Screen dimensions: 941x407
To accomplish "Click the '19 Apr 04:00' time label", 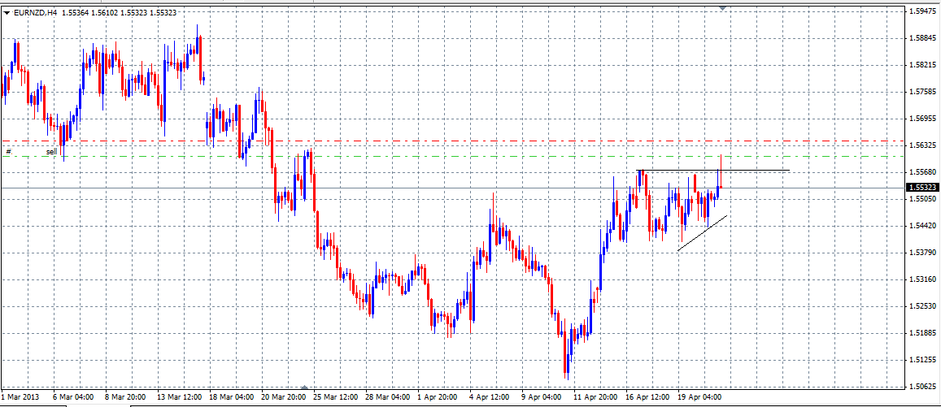I will (699, 397).
